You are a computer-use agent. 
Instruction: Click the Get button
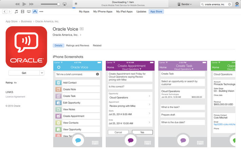[x=24, y=73]
